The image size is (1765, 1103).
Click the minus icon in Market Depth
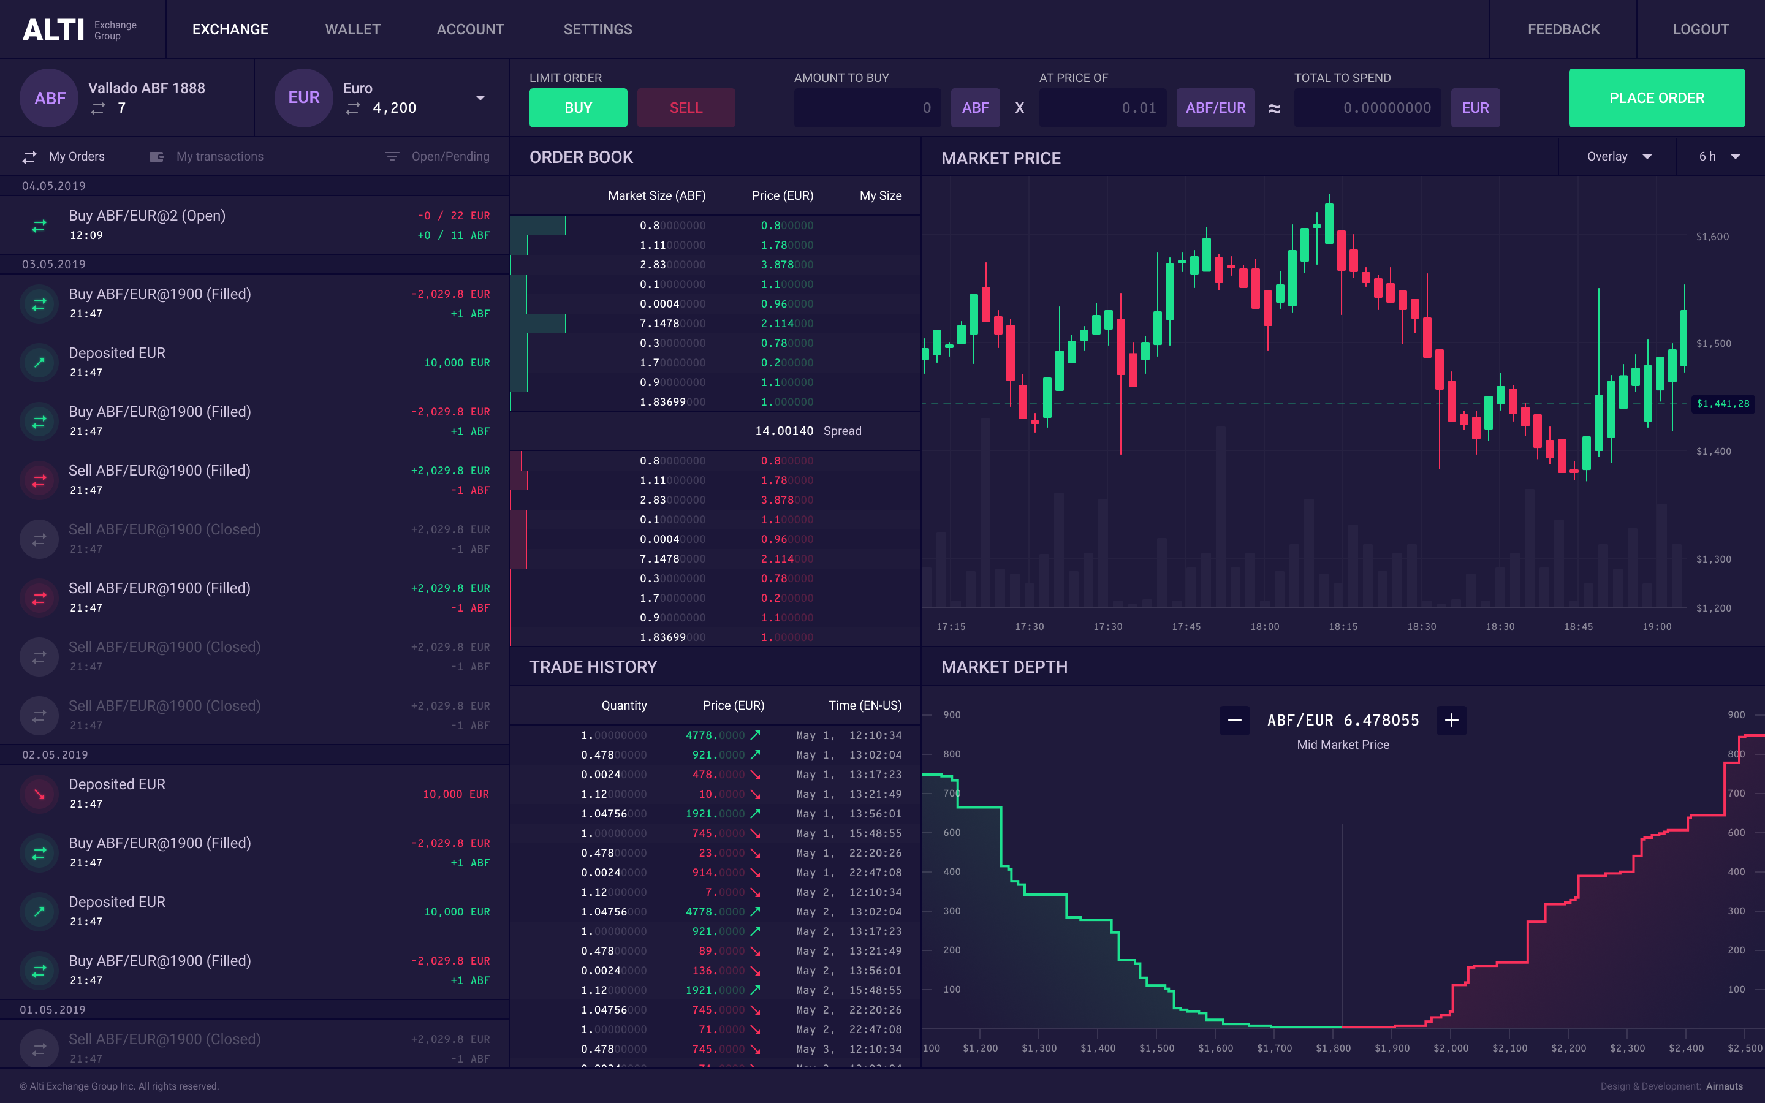coord(1235,721)
